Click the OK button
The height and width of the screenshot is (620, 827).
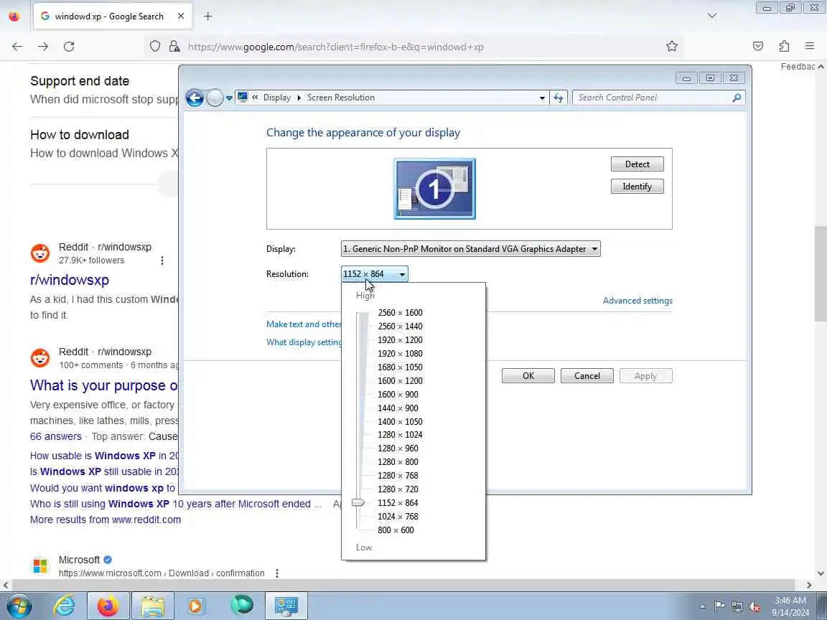(x=528, y=376)
